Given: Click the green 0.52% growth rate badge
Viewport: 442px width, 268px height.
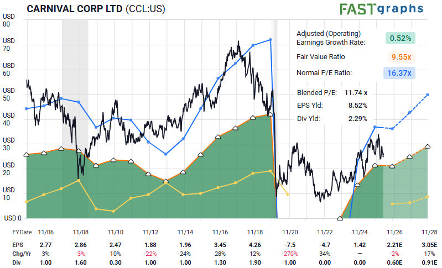Looking at the screenshot, I should pyautogui.click(x=401, y=38).
